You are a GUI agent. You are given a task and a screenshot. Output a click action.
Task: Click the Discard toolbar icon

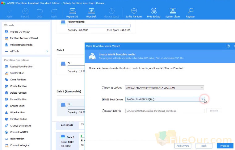coord(25,11)
